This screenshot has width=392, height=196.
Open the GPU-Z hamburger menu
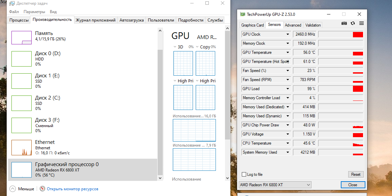[361, 23]
